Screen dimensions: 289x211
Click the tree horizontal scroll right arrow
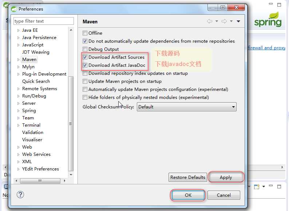coord(64,181)
